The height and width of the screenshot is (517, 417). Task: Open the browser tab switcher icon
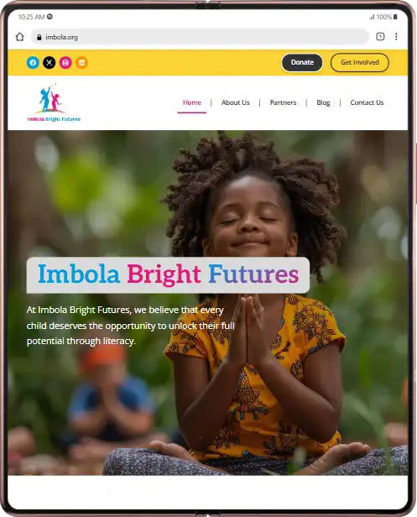click(380, 37)
